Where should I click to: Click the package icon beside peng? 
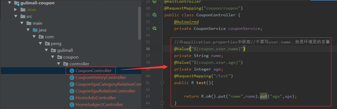[x=47, y=44]
